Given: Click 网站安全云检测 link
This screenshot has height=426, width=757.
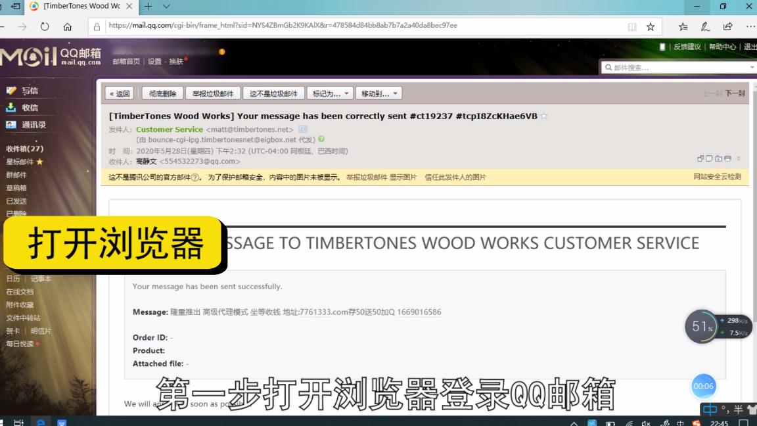Looking at the screenshot, I should coord(718,177).
